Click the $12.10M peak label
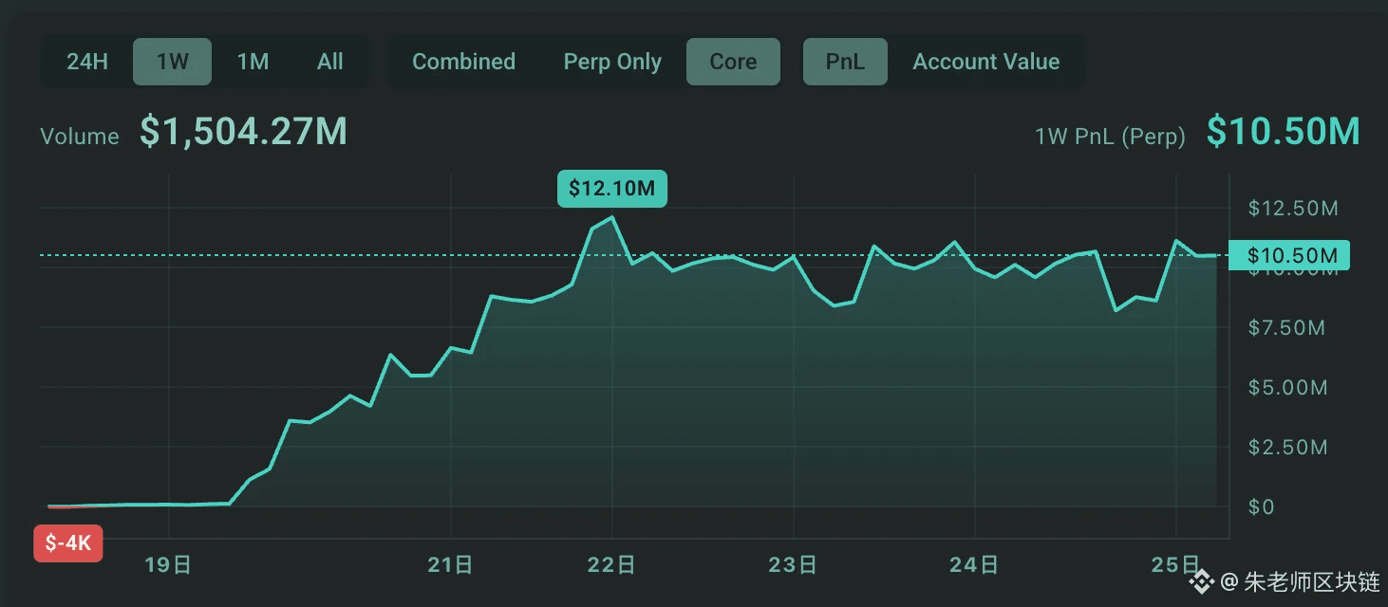This screenshot has height=607, width=1388. click(612, 188)
